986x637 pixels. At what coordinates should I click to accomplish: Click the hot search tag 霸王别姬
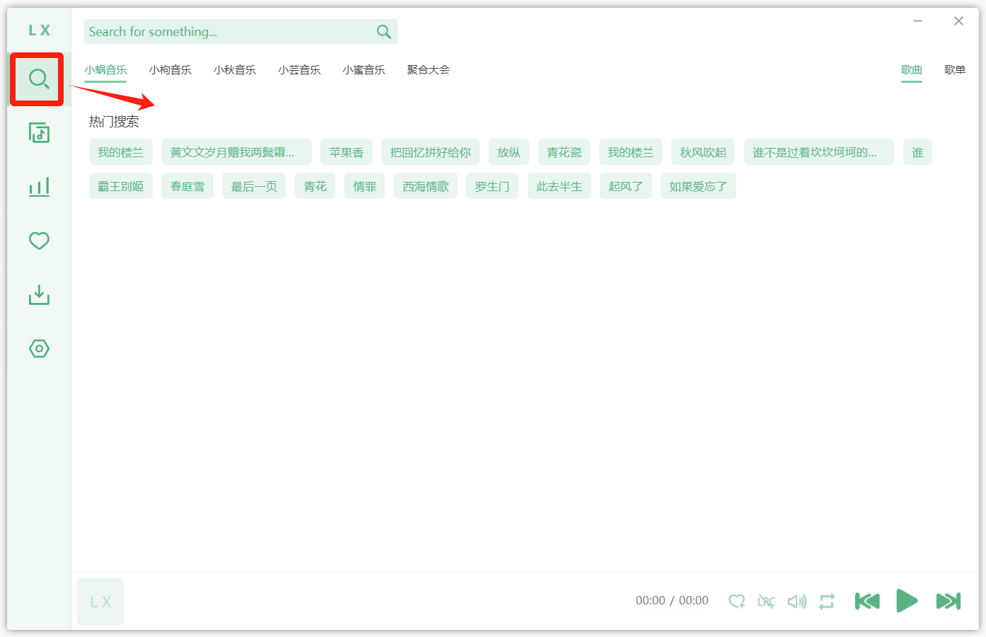point(120,186)
